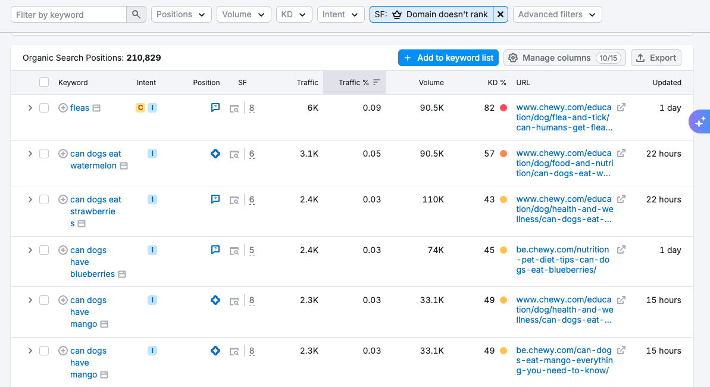Check the checkbox next to "fleas"

coord(44,107)
